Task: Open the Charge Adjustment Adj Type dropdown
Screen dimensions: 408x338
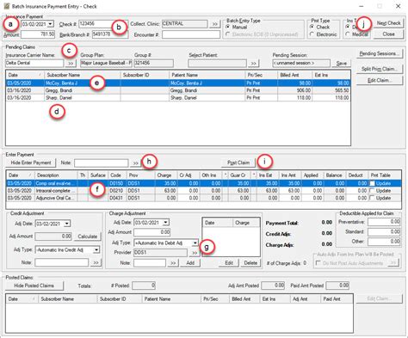Action: click(x=195, y=243)
